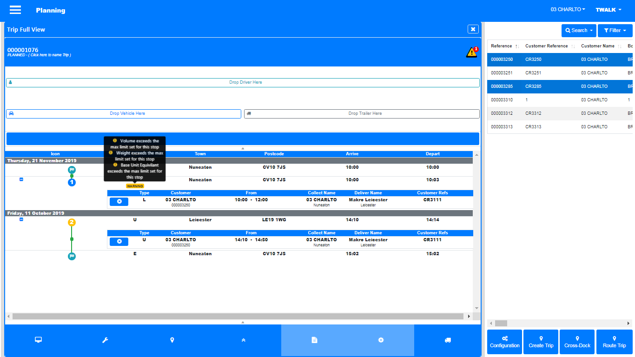Screen dimensions: 635x357
Task: Select order row 000003312
Action: 560,113
